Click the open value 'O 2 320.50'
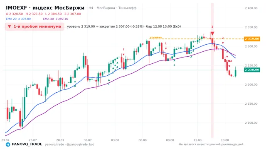 tap(14, 14)
